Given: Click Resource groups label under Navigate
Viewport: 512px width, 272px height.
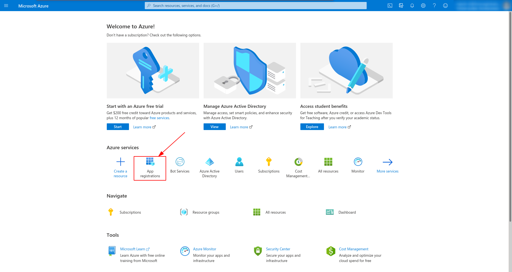Looking at the screenshot, I should tap(206, 212).
